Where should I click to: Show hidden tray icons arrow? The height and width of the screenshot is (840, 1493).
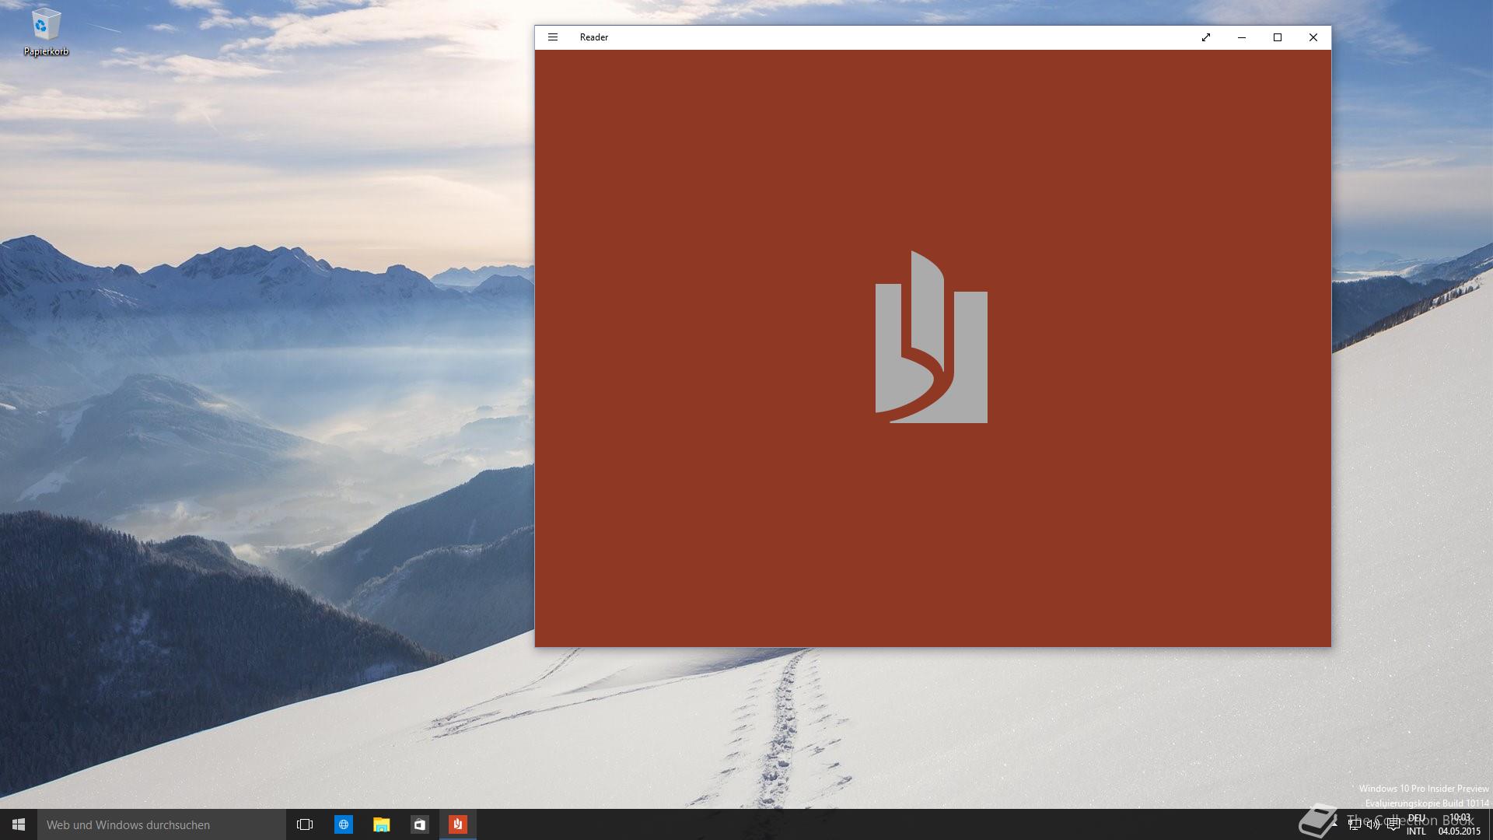(x=1334, y=824)
